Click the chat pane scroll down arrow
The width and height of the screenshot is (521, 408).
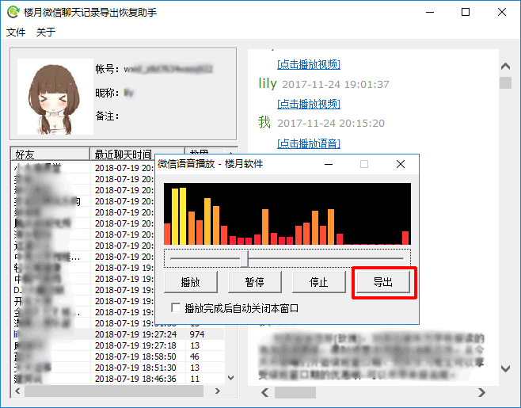[x=505, y=368]
